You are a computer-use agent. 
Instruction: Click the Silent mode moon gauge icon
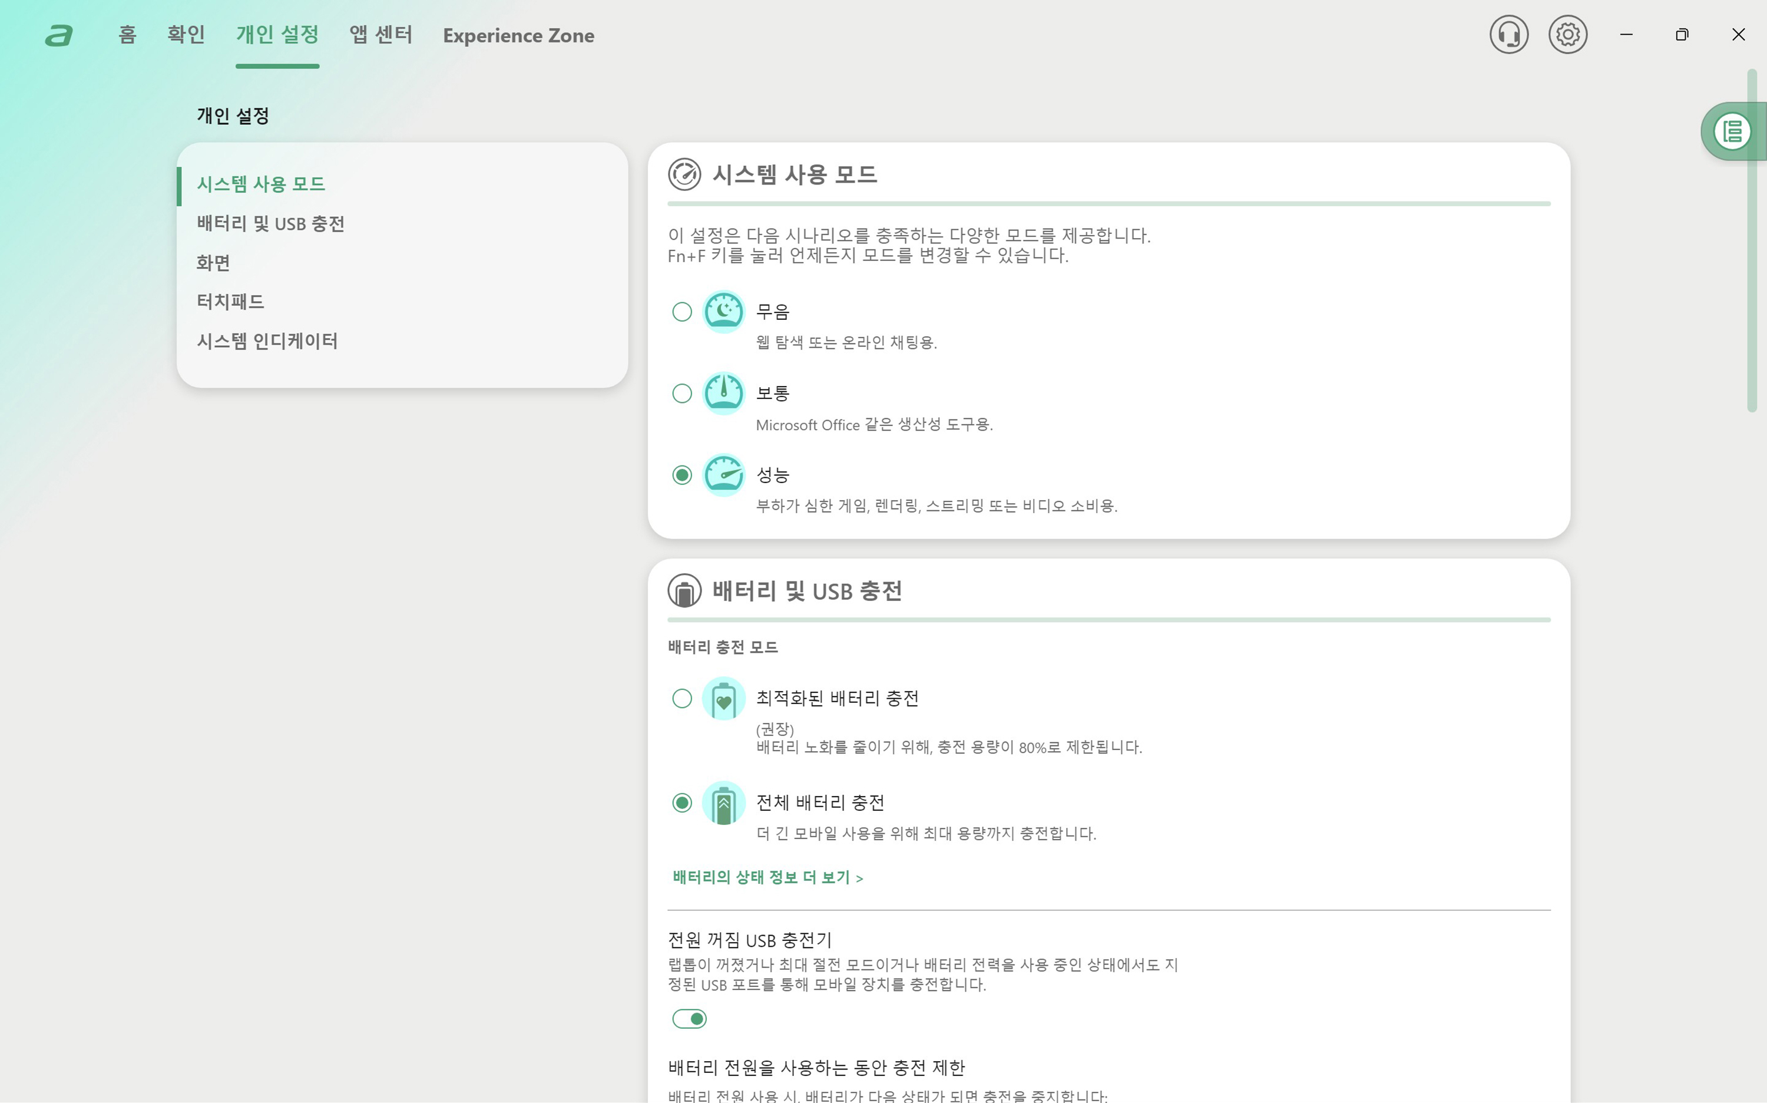point(723,312)
